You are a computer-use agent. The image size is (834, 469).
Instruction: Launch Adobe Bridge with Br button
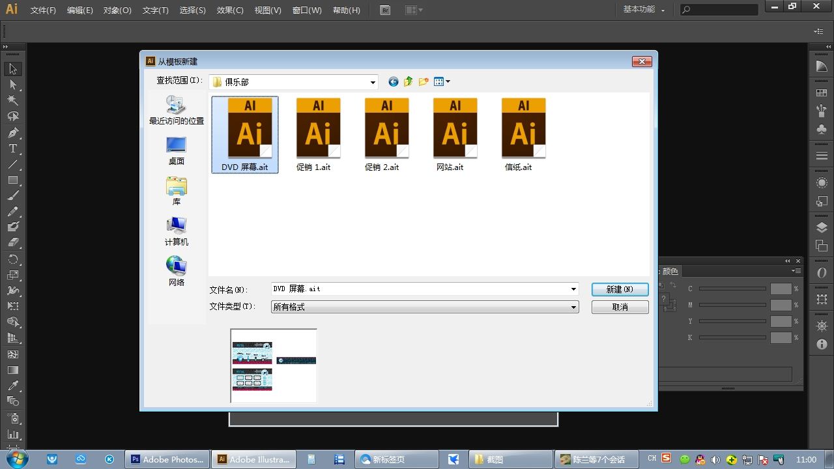click(x=385, y=10)
